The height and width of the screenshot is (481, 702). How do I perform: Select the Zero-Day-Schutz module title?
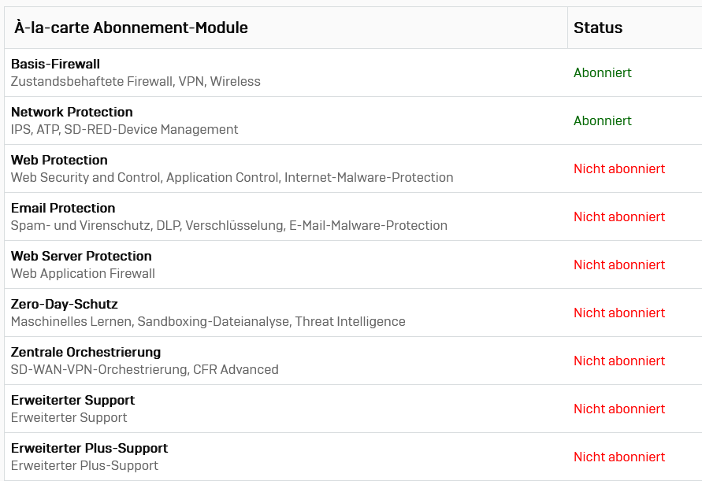(65, 304)
